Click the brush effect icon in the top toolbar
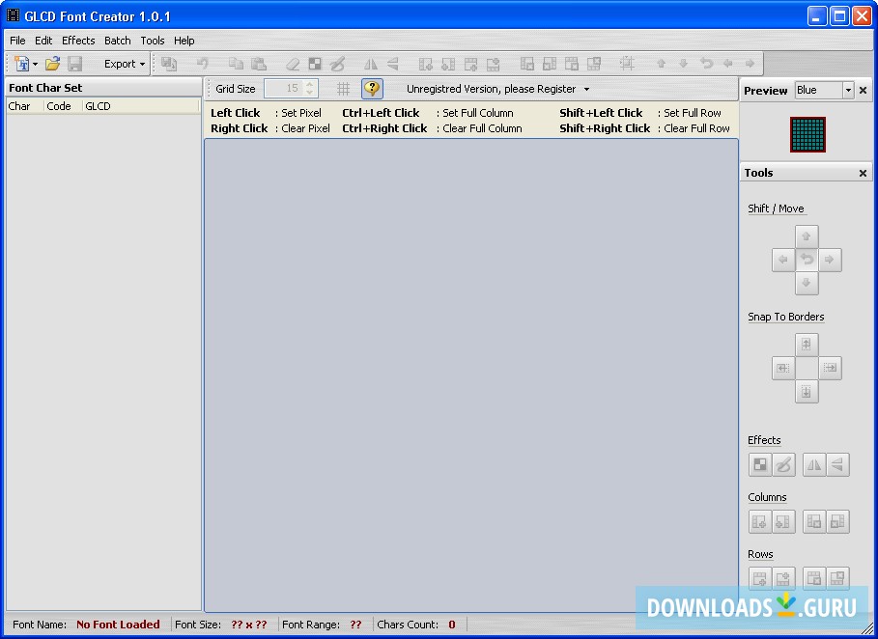Image resolution: width=878 pixels, height=639 pixels. point(337,64)
